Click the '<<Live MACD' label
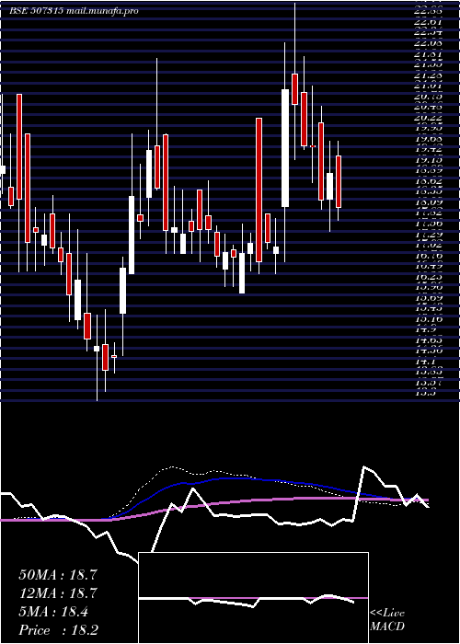 (387, 620)
